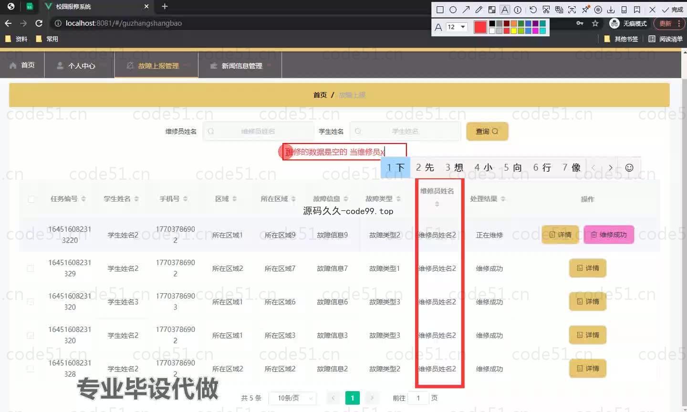Viewport: 687px width, 412px height.
Task: Check row with 所在区域7
Action: point(31,268)
